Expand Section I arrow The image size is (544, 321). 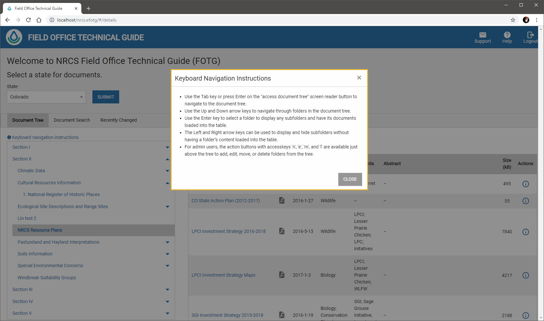pyautogui.click(x=168, y=147)
